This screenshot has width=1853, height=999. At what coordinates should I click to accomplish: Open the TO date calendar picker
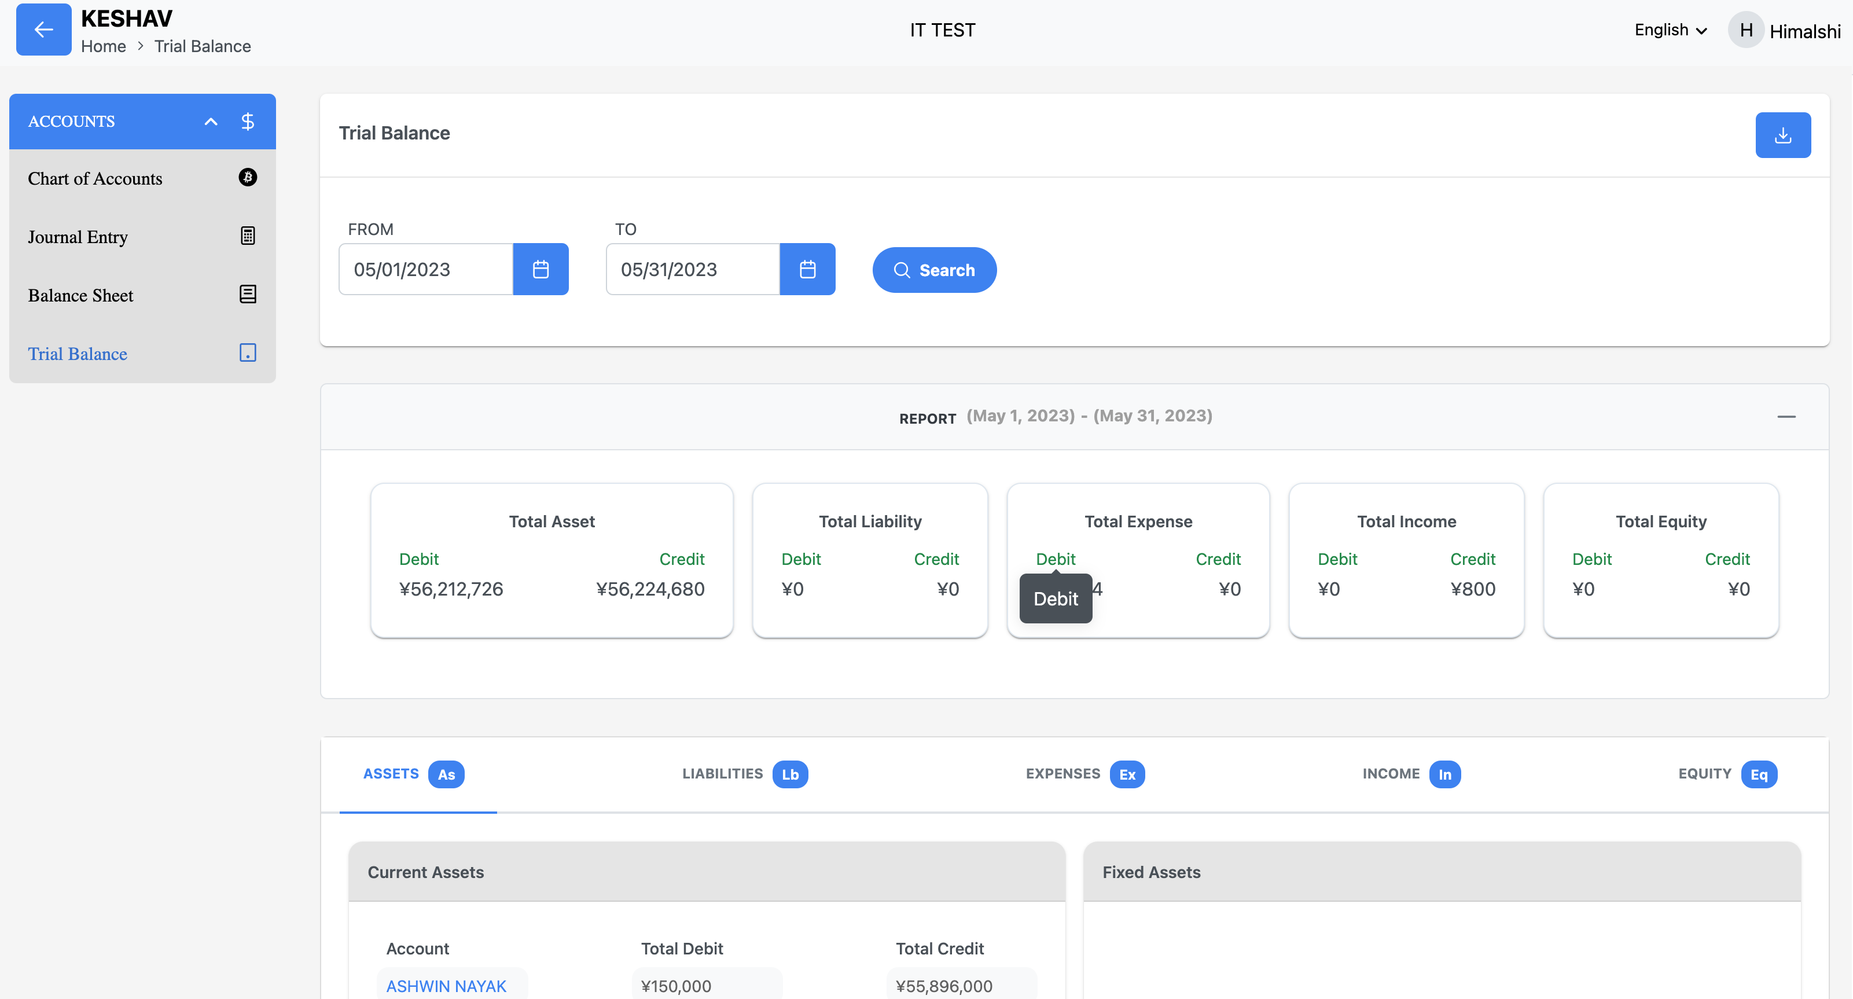tap(808, 269)
